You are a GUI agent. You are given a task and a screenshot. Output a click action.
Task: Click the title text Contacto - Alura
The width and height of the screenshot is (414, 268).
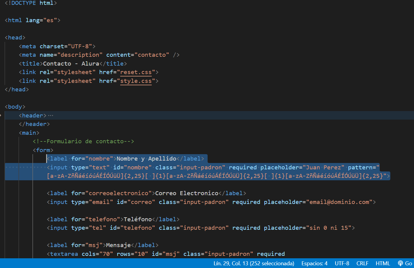click(x=71, y=63)
